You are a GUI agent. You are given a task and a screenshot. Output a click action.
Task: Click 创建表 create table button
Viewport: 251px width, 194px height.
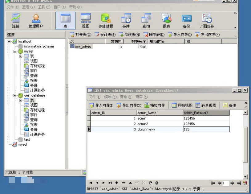[x=129, y=35]
